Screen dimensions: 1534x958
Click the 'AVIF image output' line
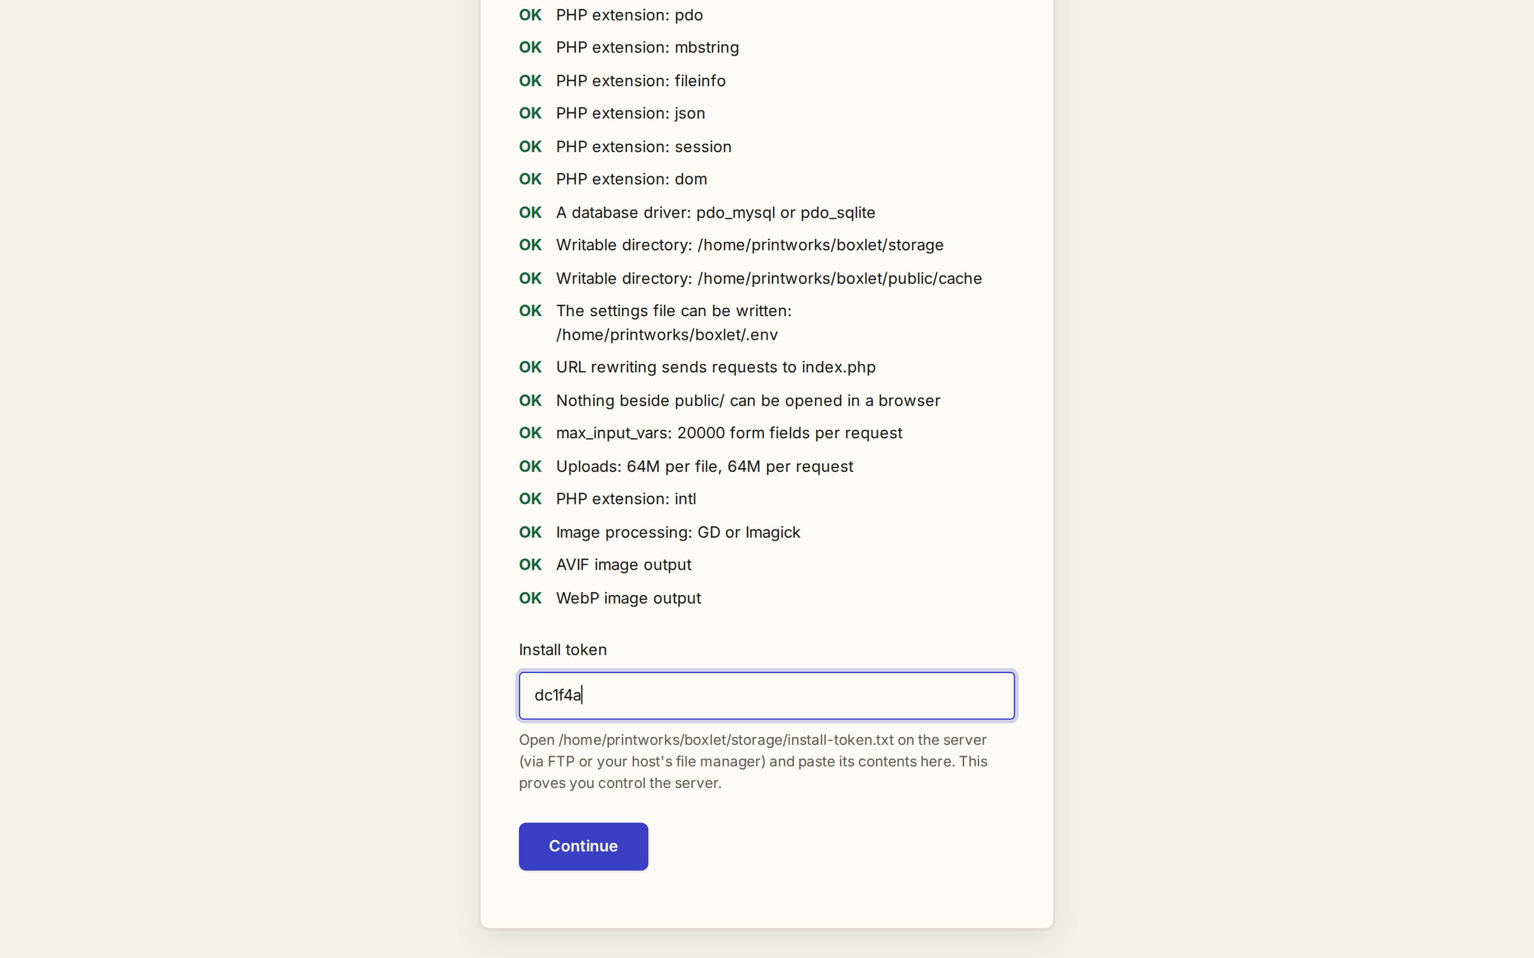(623, 565)
